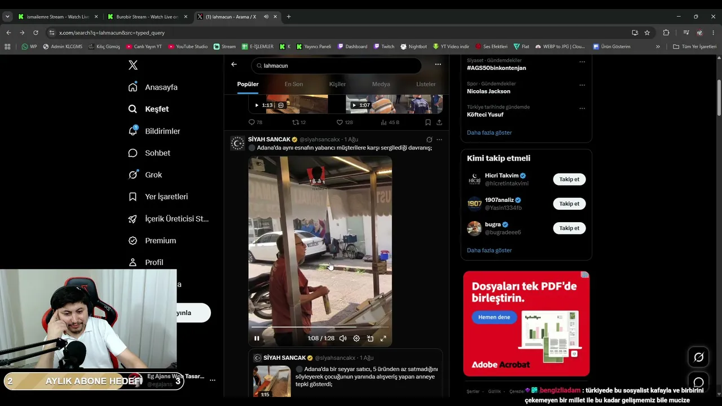Screen dimensions: 722x406
Task: Open the tab search dropdown
Action: 7,17
